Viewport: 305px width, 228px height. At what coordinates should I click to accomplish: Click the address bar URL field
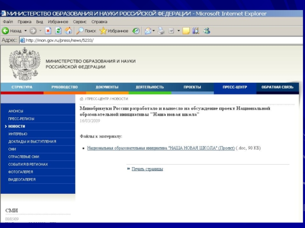click(x=161, y=40)
